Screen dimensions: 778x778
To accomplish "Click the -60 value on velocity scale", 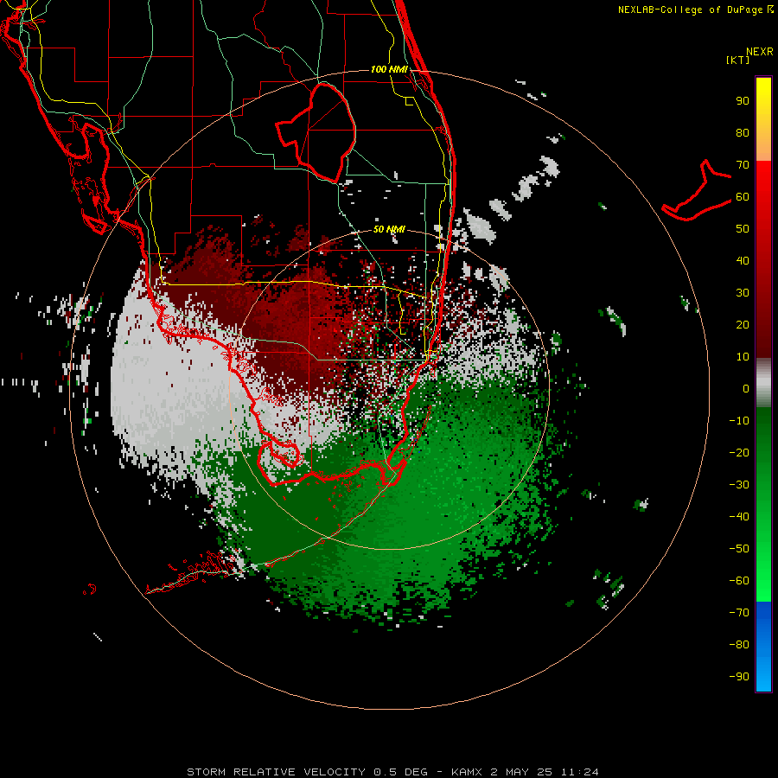I will click(739, 581).
